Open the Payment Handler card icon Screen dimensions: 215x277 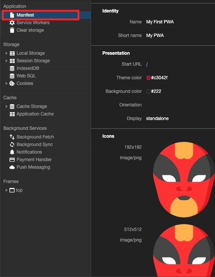(12, 160)
